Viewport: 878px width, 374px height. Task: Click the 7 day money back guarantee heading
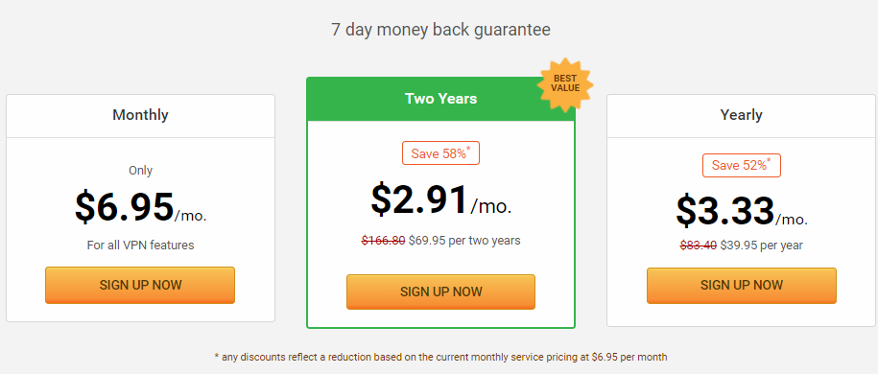(x=440, y=30)
